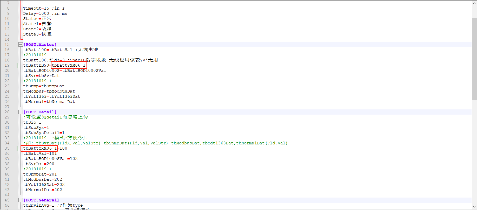Click the ;20181019 comment on line 17
The width and height of the screenshot is (477, 210).
click(x=35, y=55)
